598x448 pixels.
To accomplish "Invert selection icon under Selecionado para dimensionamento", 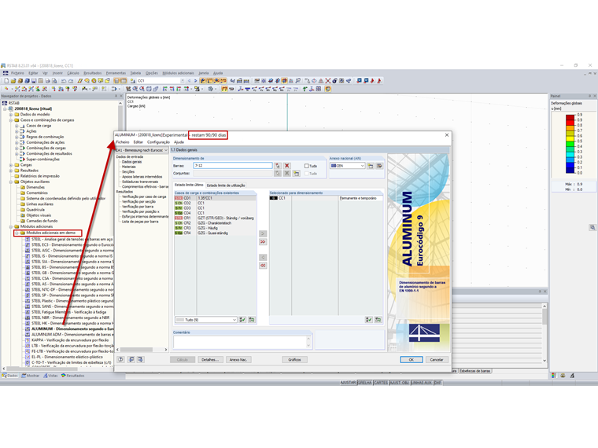I will [378, 320].
